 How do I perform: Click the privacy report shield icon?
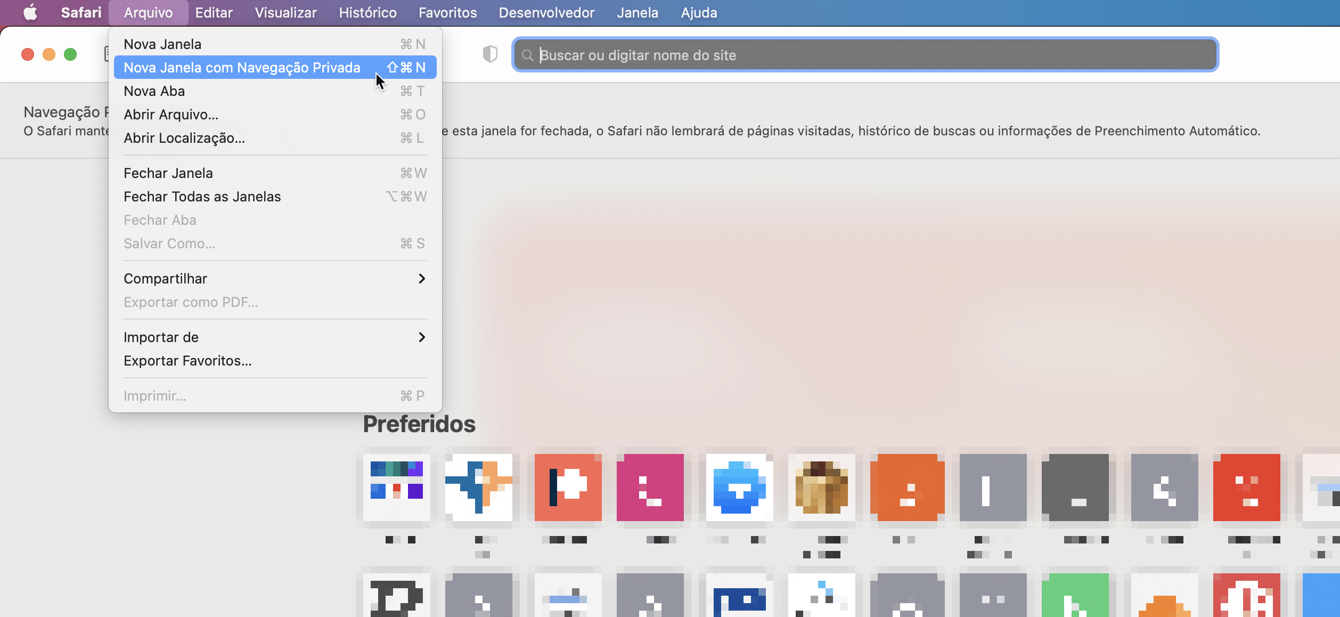(x=490, y=54)
